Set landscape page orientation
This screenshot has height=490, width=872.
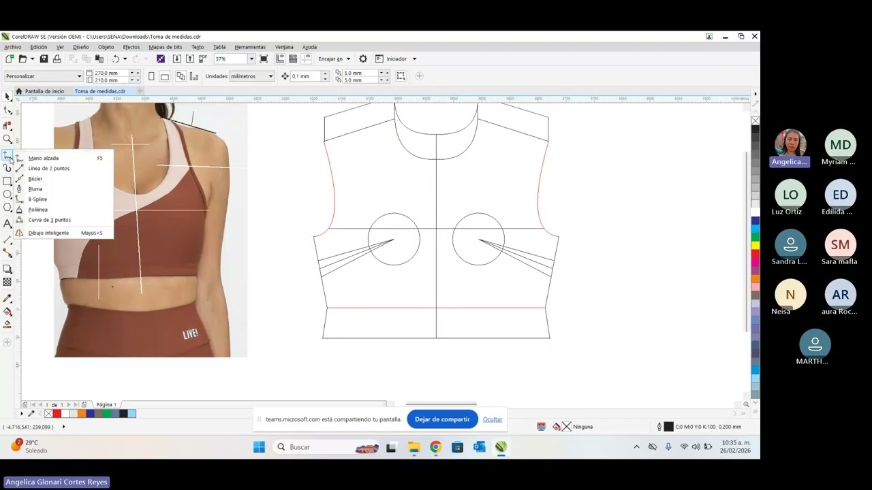click(164, 76)
